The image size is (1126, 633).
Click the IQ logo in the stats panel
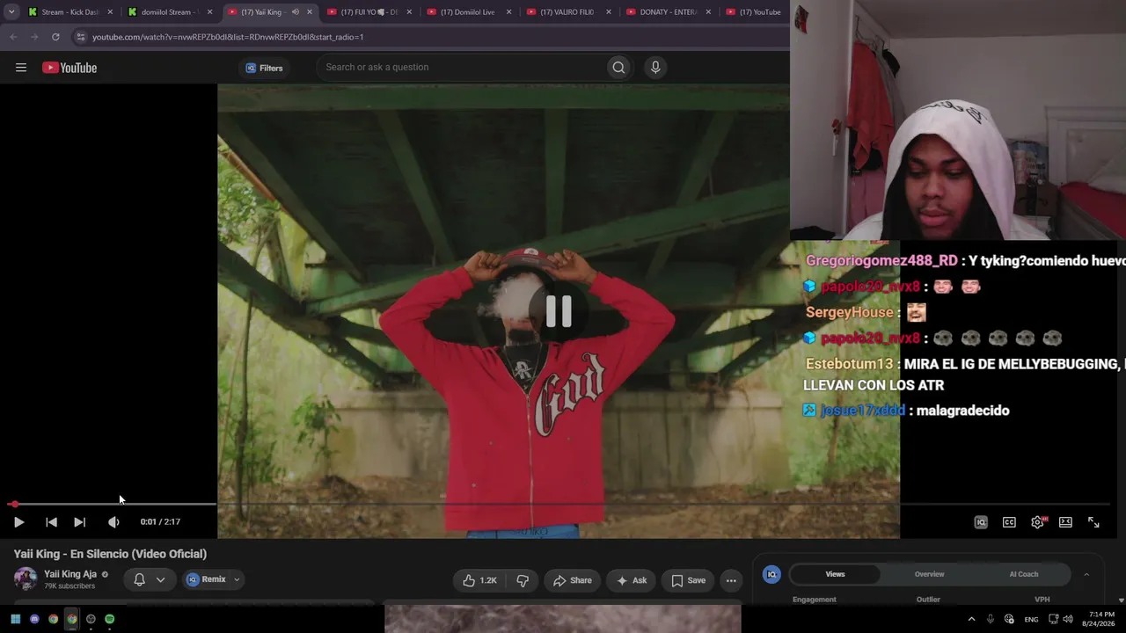point(771,574)
